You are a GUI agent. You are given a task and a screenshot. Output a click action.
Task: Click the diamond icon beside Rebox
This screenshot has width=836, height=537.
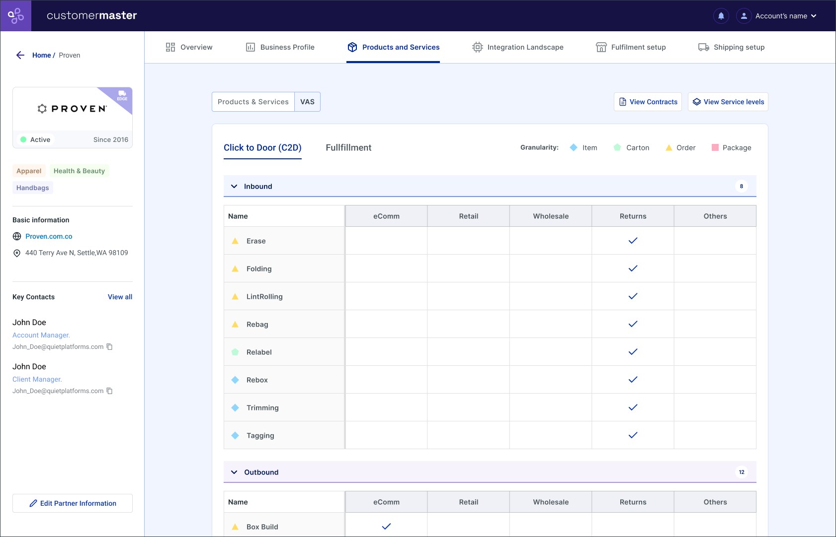click(x=235, y=380)
